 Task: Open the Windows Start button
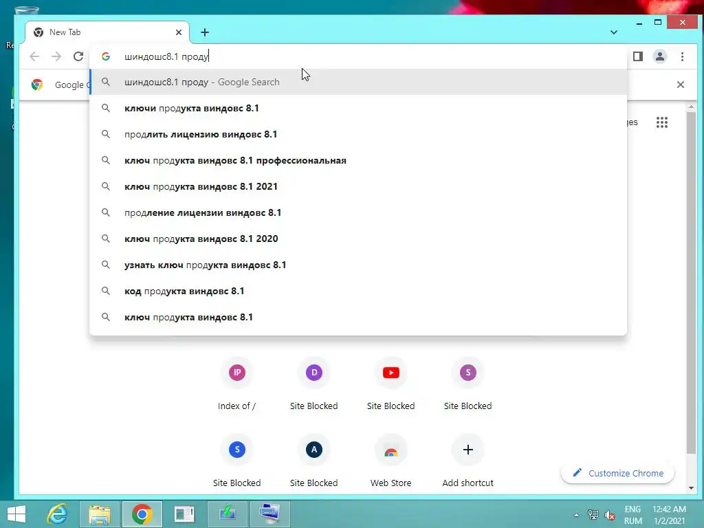[x=16, y=514]
